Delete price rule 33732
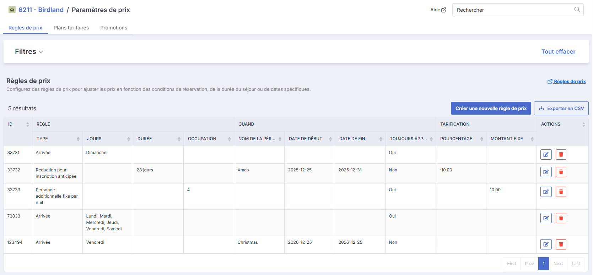 (x=561, y=172)
